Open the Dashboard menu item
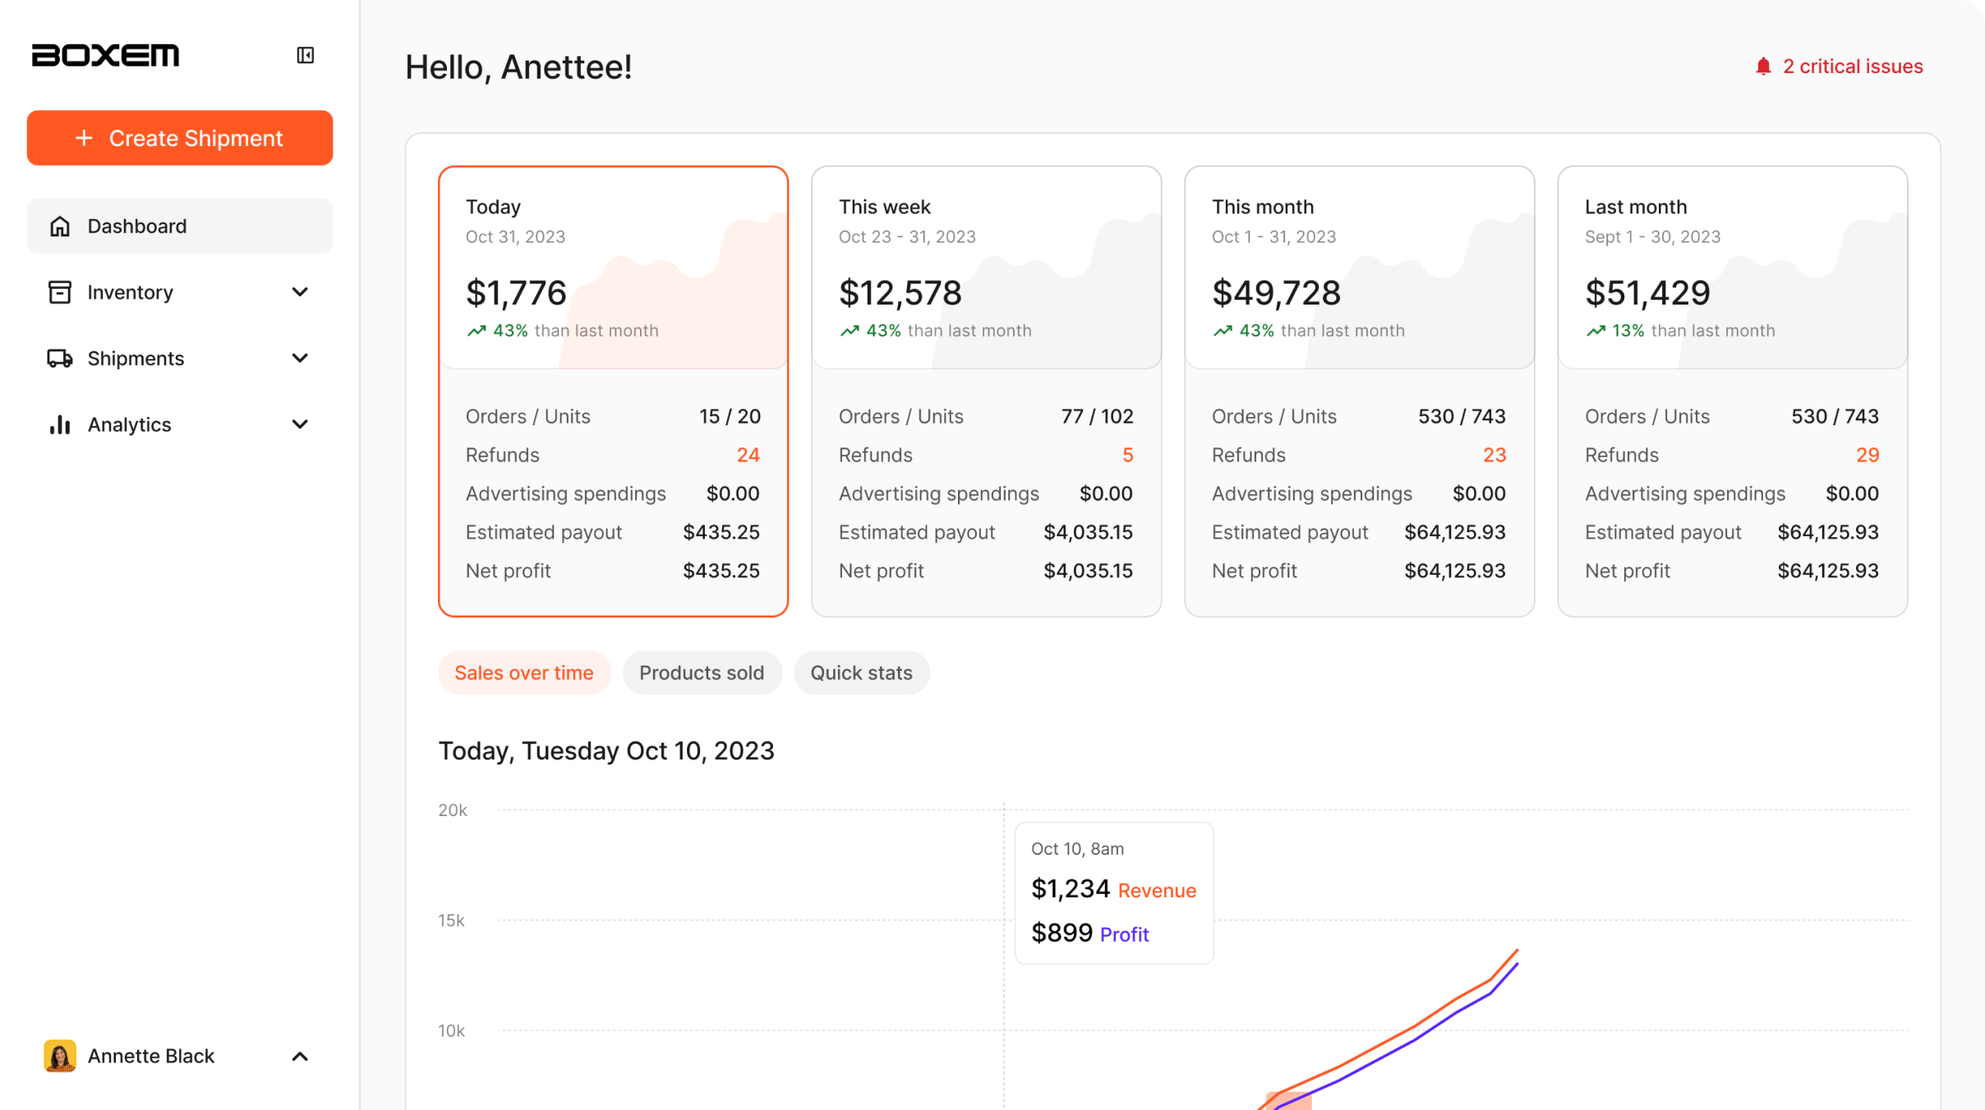Screen dimensions: 1985x1110 click(x=180, y=226)
